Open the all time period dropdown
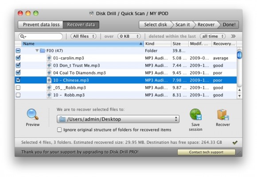Image resolution: width=257 pixels, height=177 pixels. (x=213, y=36)
